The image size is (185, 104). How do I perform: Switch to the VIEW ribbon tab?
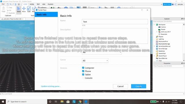point(44,4)
